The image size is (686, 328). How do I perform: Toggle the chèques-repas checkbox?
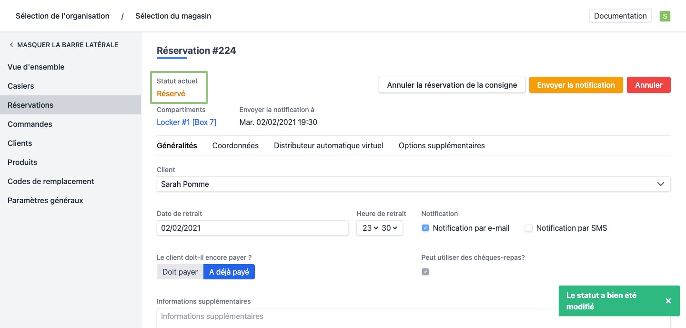(x=425, y=272)
